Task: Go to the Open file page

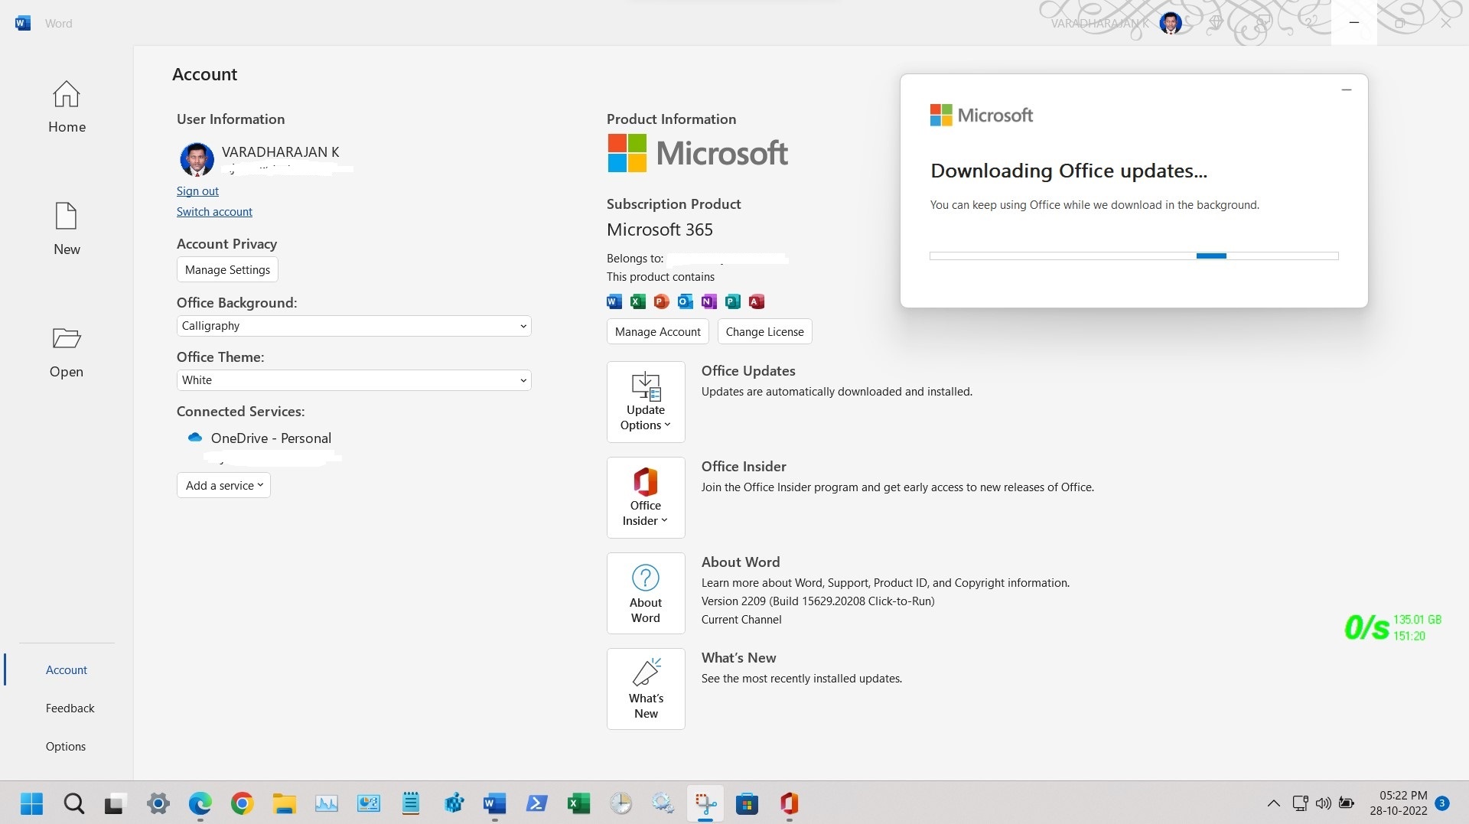Action: point(67,352)
